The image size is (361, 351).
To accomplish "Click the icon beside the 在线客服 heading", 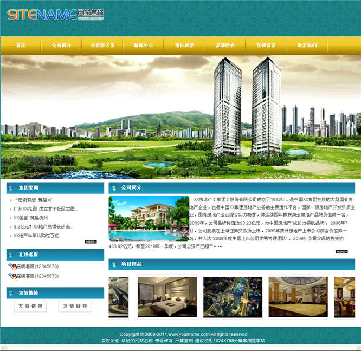I will pyautogui.click(x=11, y=255).
